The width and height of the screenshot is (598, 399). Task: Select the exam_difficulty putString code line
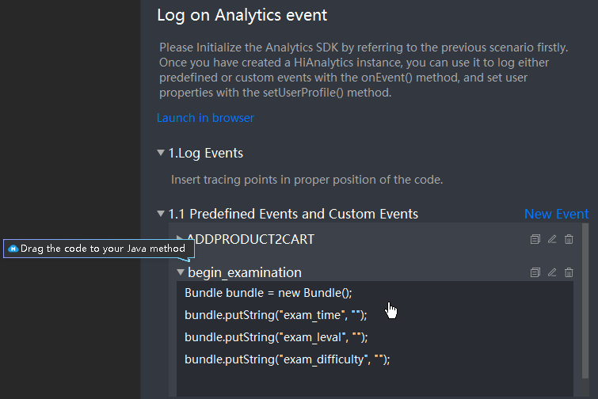coord(288,359)
